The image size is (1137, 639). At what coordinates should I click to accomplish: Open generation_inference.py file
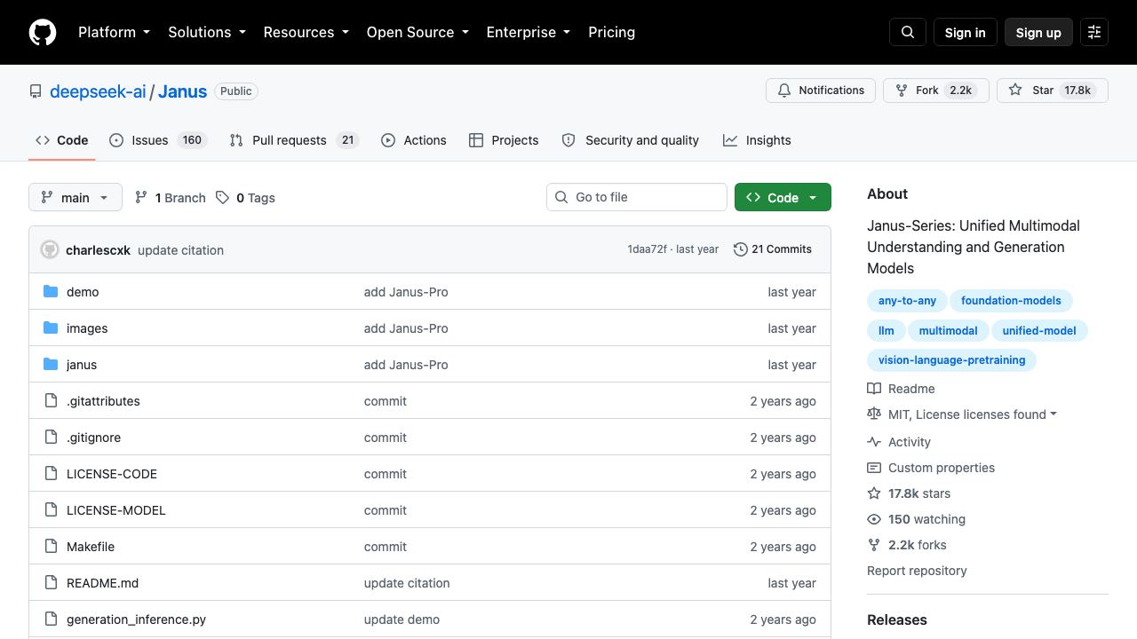pos(136,619)
